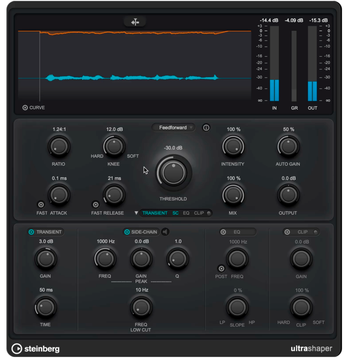Click the waveform display mode icon
The height and width of the screenshot is (360, 346).
(135, 22)
